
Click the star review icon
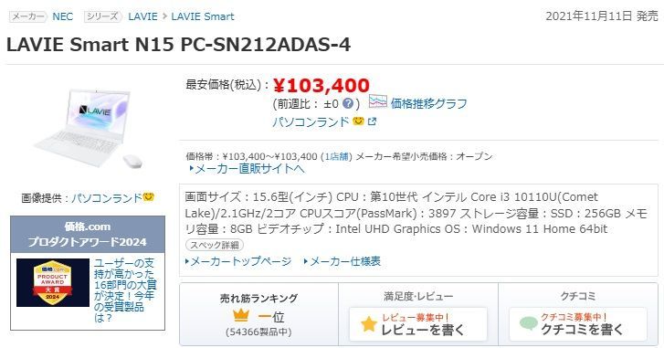pos(369,324)
